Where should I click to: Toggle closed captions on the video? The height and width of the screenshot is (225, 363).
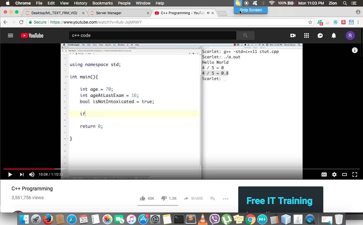pyautogui.click(x=324, y=174)
